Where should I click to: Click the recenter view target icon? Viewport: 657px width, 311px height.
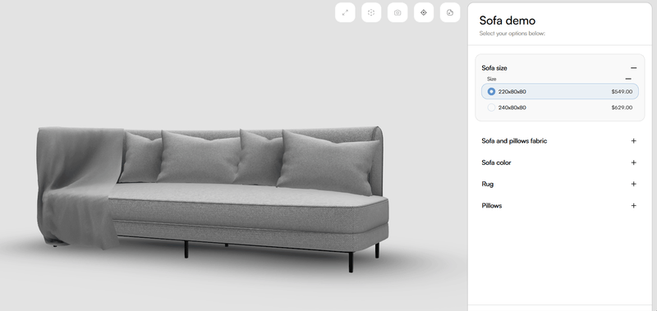pos(424,12)
